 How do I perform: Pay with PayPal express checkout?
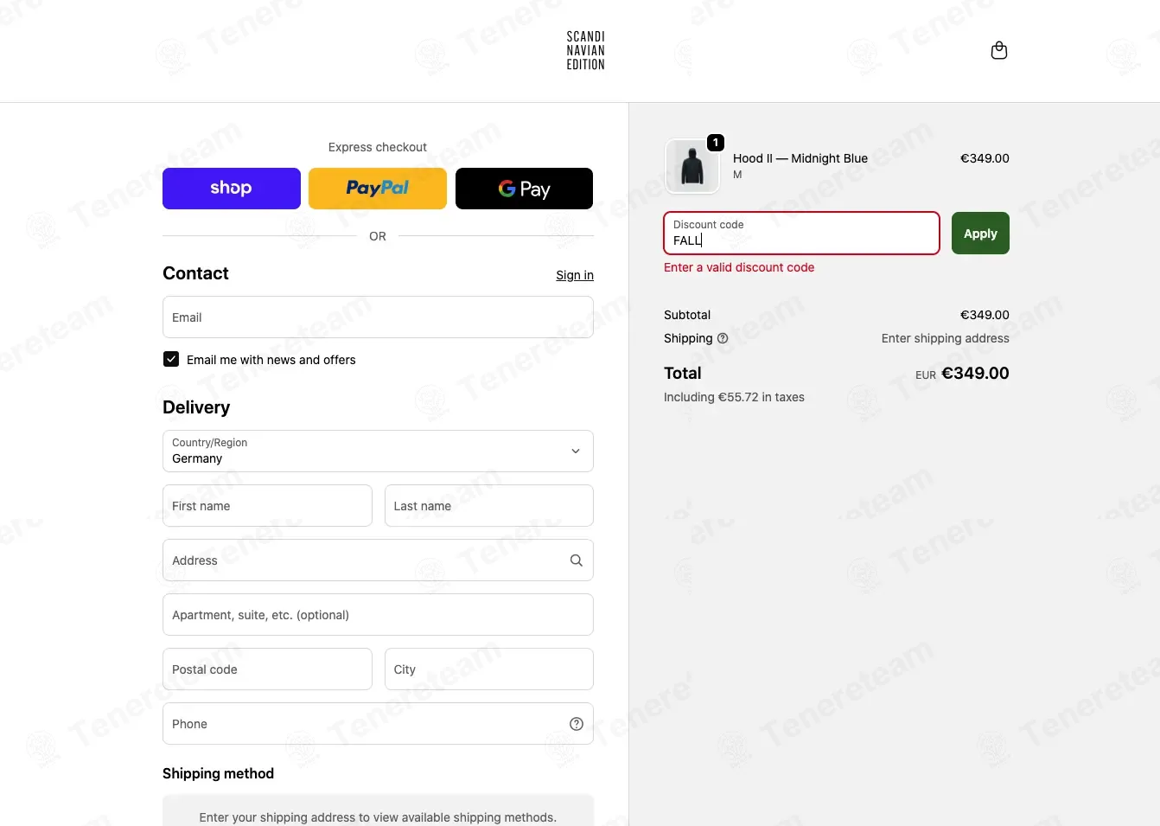pyautogui.click(x=378, y=189)
